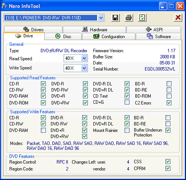
Task: Open the ASPI tab
Action: pyautogui.click(x=154, y=29)
